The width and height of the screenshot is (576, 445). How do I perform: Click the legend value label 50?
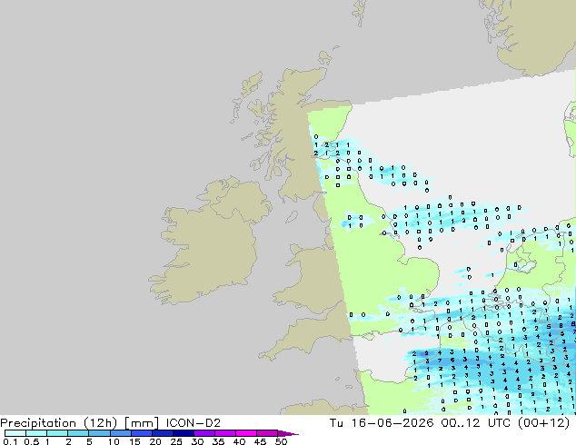click(281, 441)
